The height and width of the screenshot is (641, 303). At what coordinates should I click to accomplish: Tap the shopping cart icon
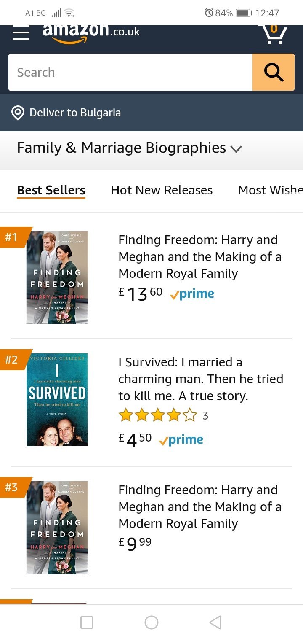click(x=274, y=35)
